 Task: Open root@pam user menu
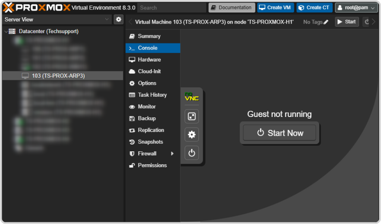pos(356,8)
